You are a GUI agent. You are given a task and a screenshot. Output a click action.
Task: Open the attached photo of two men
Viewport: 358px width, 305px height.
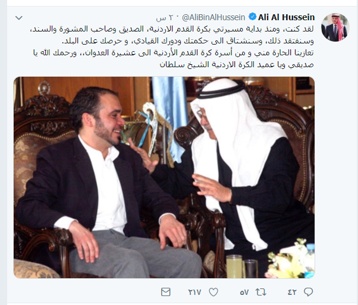164,177
